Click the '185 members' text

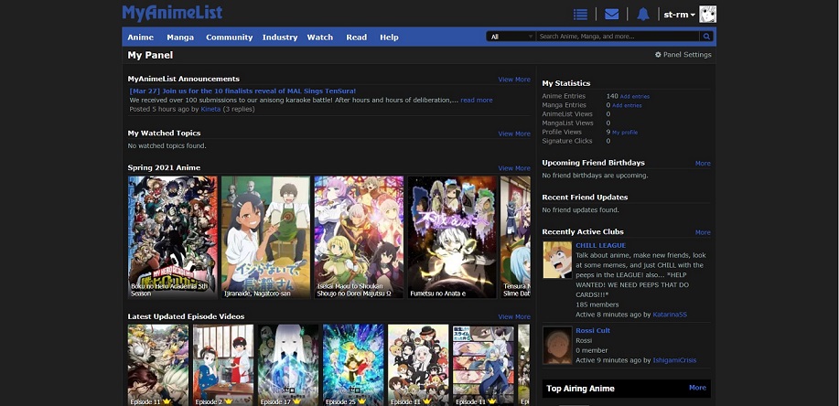[597, 304]
